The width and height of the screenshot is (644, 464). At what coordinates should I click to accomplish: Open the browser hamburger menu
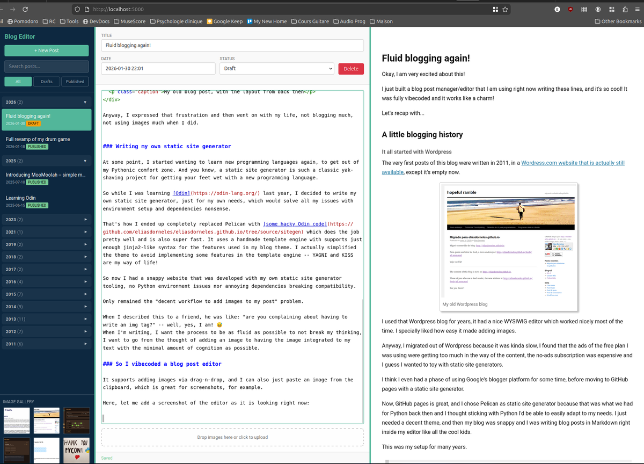click(x=637, y=9)
